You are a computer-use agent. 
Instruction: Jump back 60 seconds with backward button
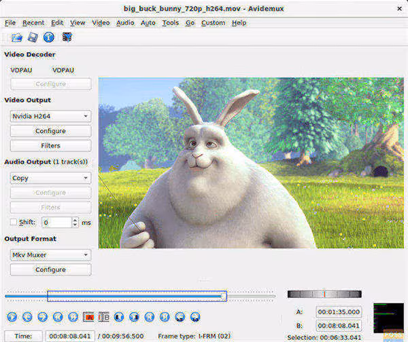click(180, 317)
